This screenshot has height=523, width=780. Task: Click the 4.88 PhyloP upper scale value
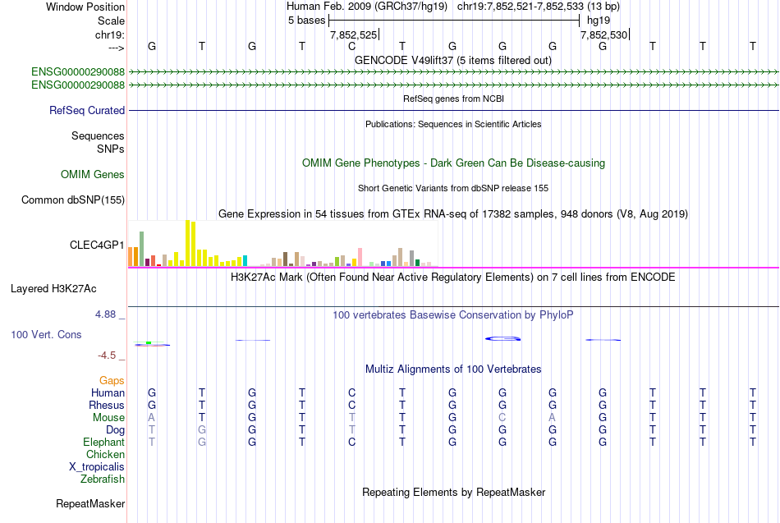(x=105, y=314)
